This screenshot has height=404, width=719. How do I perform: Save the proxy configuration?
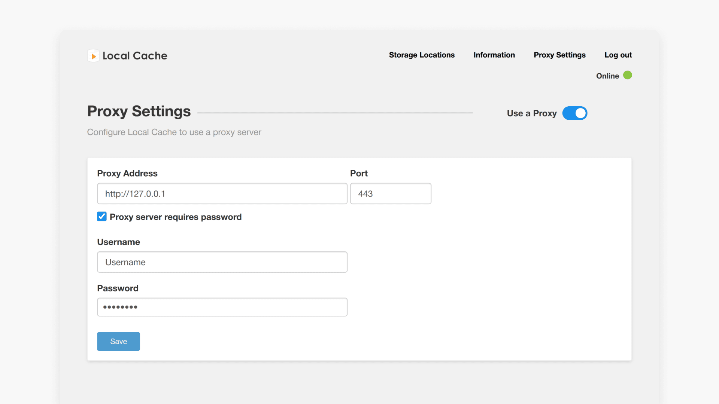point(118,341)
